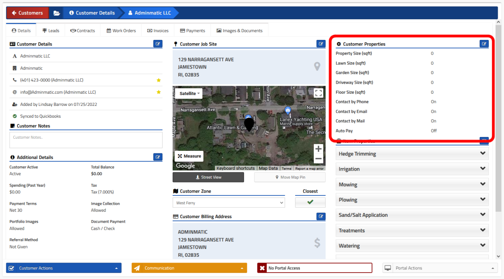Click star next to email address
Image resolution: width=504 pixels, height=279 pixels.
(159, 92)
